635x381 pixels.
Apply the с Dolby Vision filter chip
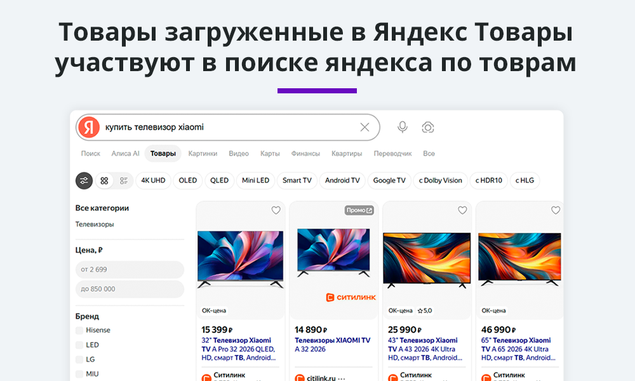pyautogui.click(x=440, y=180)
